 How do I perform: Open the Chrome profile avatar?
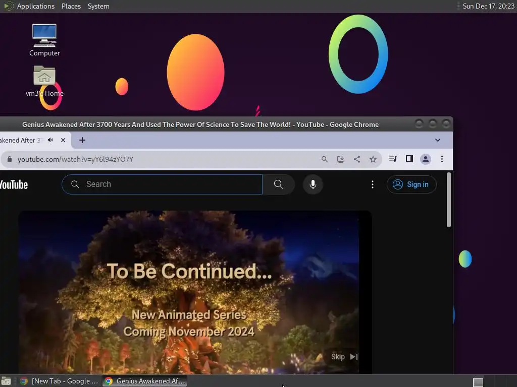[425, 159]
